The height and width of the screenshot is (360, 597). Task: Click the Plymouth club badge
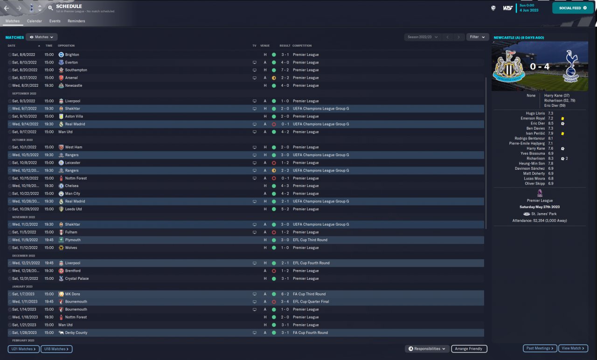pyautogui.click(x=61, y=240)
